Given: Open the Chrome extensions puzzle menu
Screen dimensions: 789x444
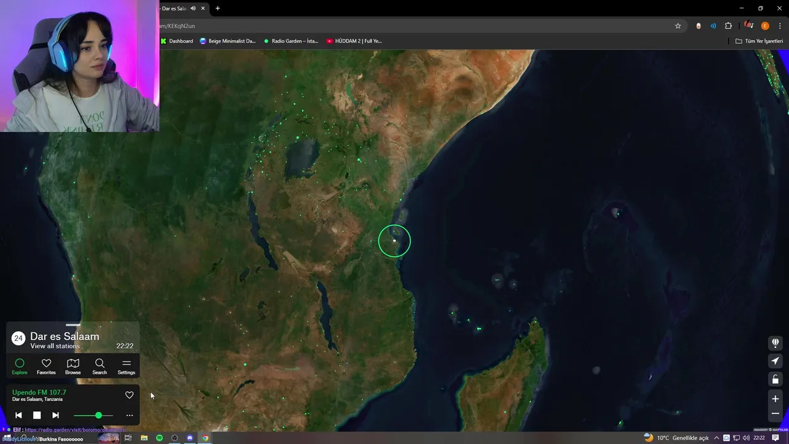Looking at the screenshot, I should (x=729, y=26).
